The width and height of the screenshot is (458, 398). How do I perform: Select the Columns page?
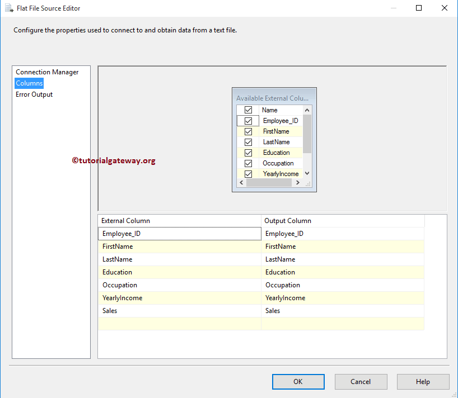[29, 83]
